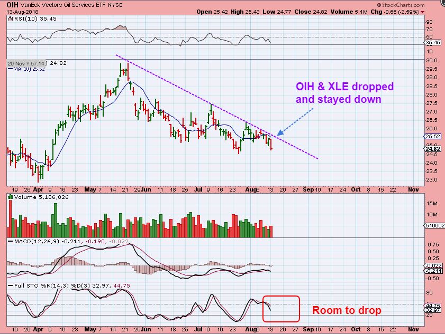Click the 35.45 RSI axis value tag
445x334 pixels.
click(x=433, y=43)
